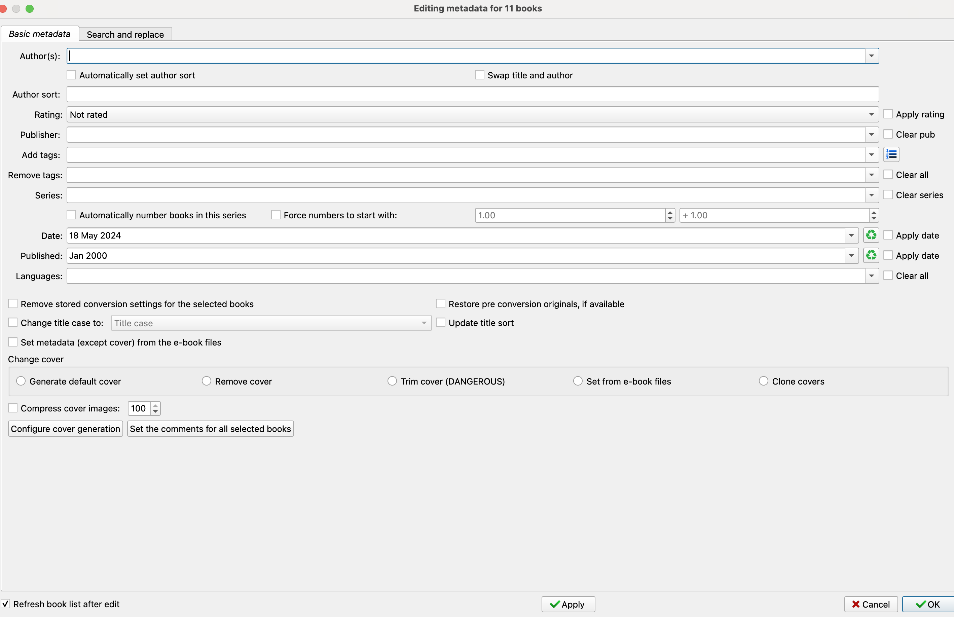
Task: Decrease the series increment stepper value
Action: [874, 218]
